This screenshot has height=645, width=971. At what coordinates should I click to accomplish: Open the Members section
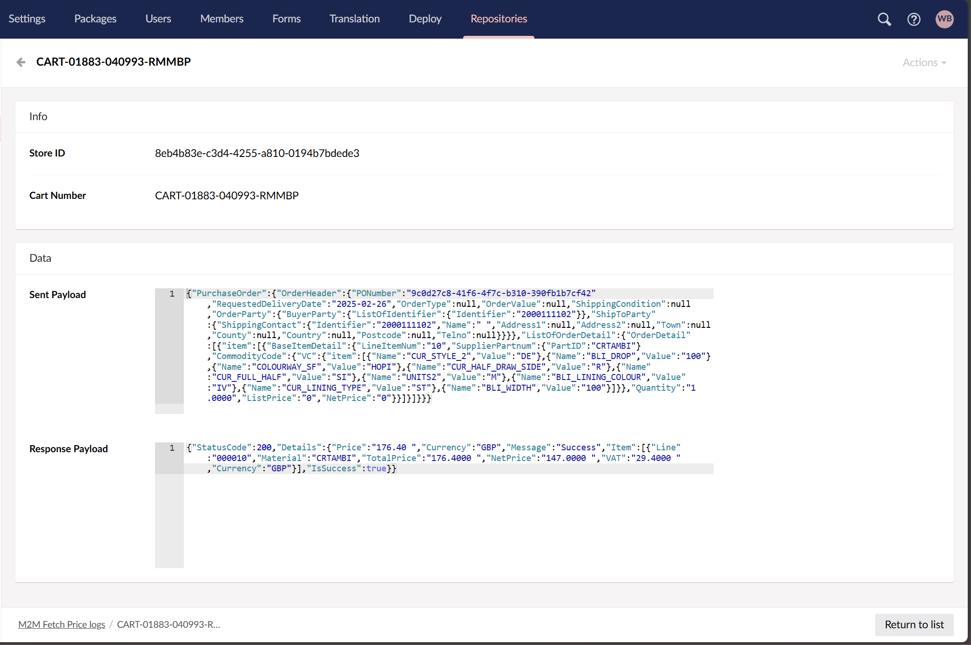(x=222, y=19)
